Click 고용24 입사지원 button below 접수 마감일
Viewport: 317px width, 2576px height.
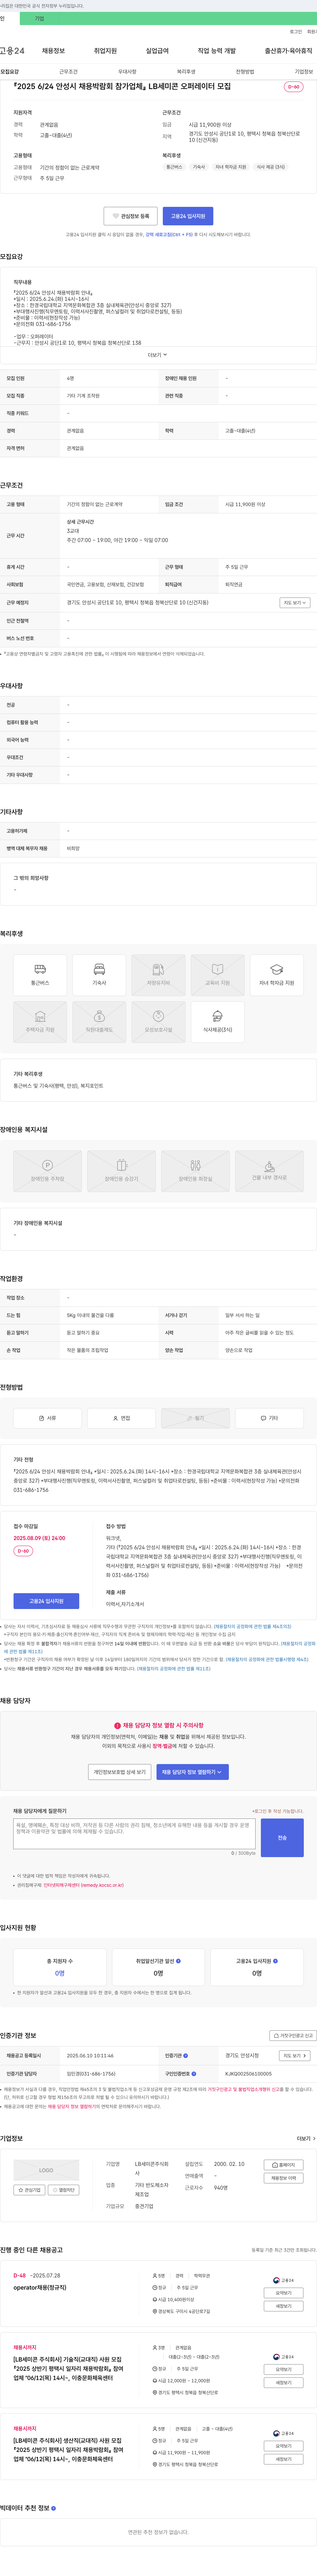point(46,1601)
